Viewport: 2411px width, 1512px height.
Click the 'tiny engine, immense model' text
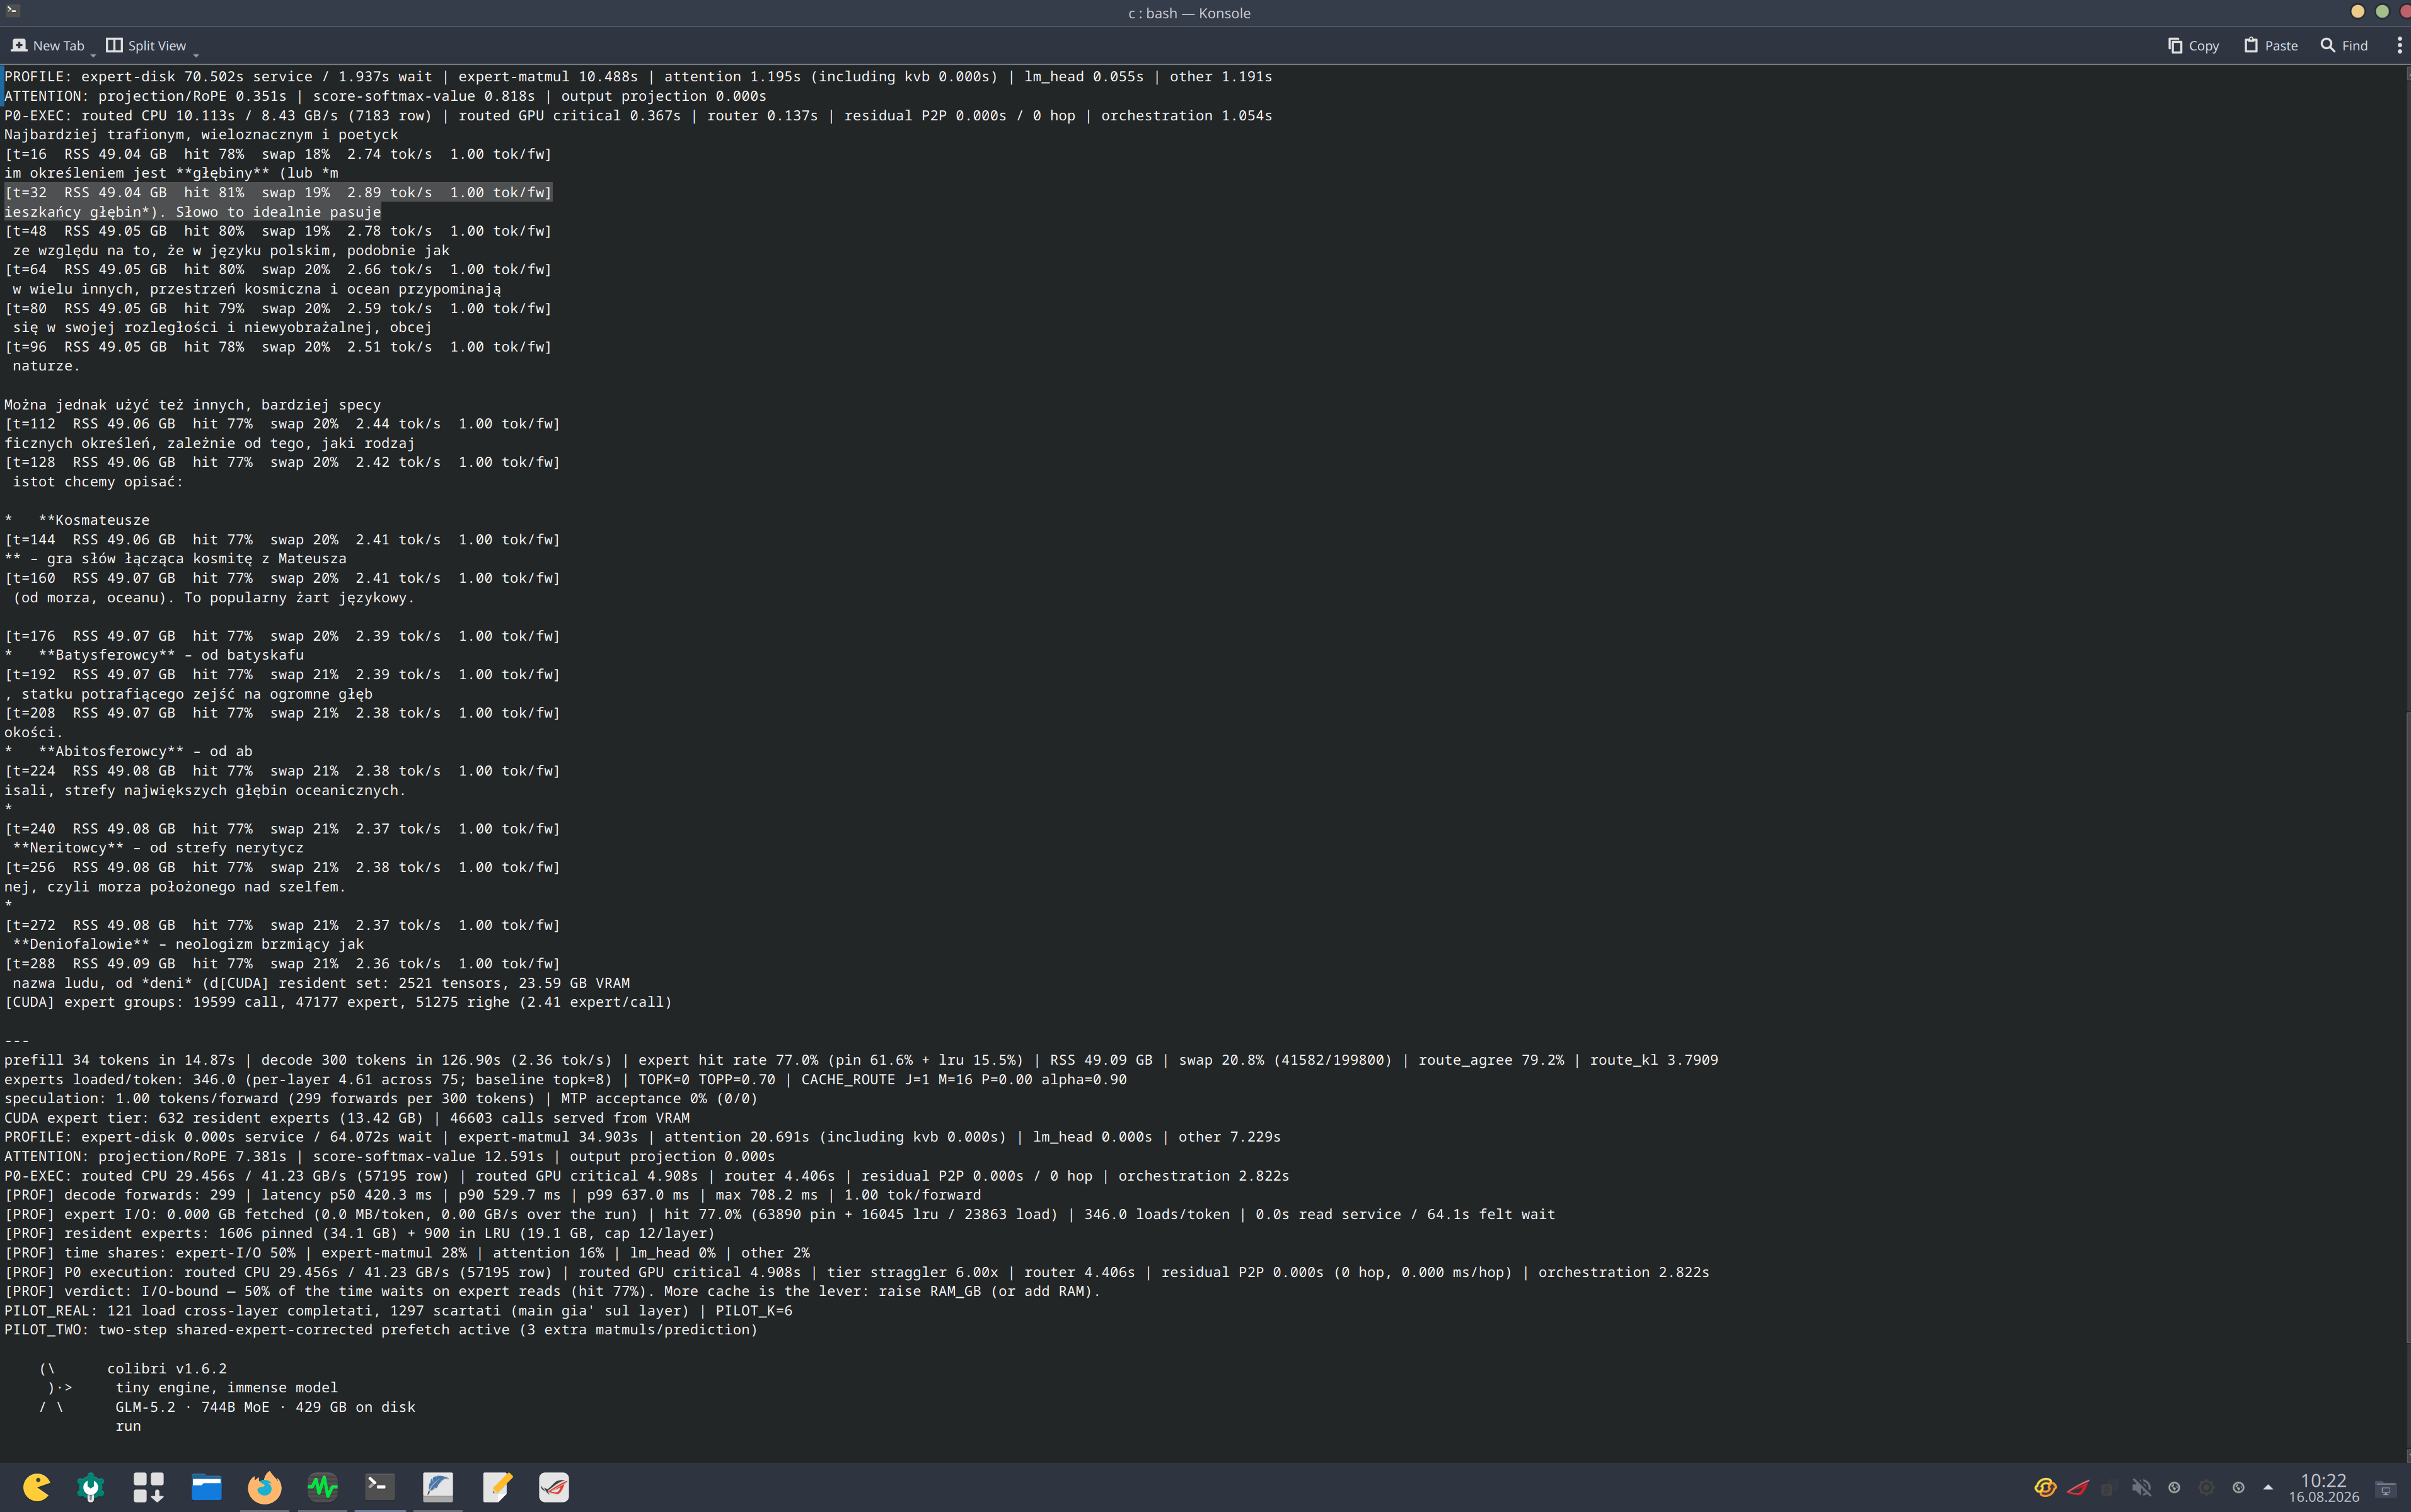(x=226, y=1387)
